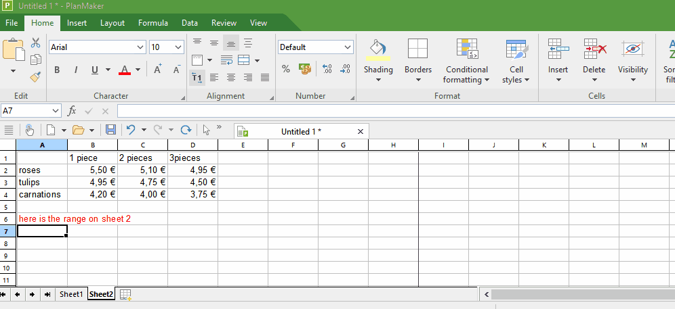Switch to the Sheet1 worksheet tab
675x309 pixels.
pos(70,294)
